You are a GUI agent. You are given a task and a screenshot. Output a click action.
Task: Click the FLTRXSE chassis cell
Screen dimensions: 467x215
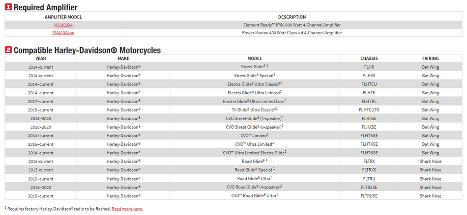tap(369, 188)
